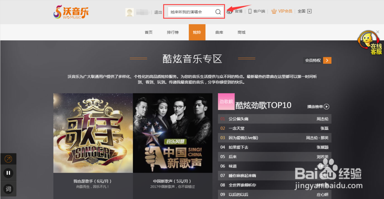Viewport: 384px width, 199px height.
Task: Click artist 刘若英
Action: point(323,157)
